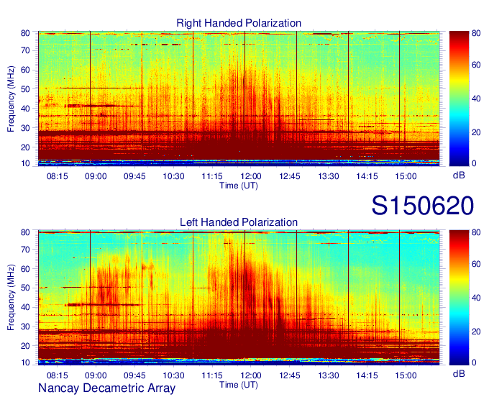
Task: Click the 80 MHz tick label on the bottom plot
Action: (25, 232)
